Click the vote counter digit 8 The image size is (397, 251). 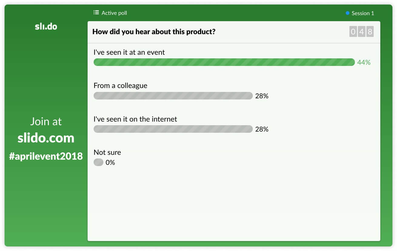pos(370,32)
